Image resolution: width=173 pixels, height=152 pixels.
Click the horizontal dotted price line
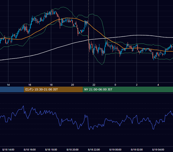(86, 62)
